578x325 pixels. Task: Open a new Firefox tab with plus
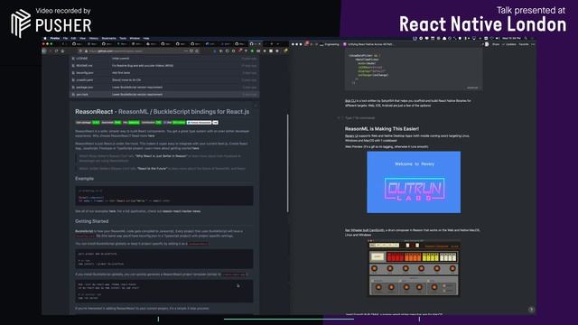coord(272,44)
